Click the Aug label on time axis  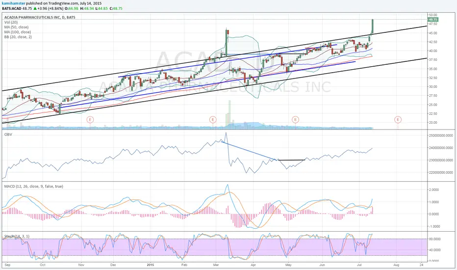pos(396,265)
